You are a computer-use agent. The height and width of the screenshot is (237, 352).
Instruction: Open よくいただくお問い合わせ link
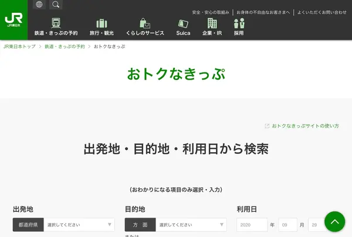322,12
